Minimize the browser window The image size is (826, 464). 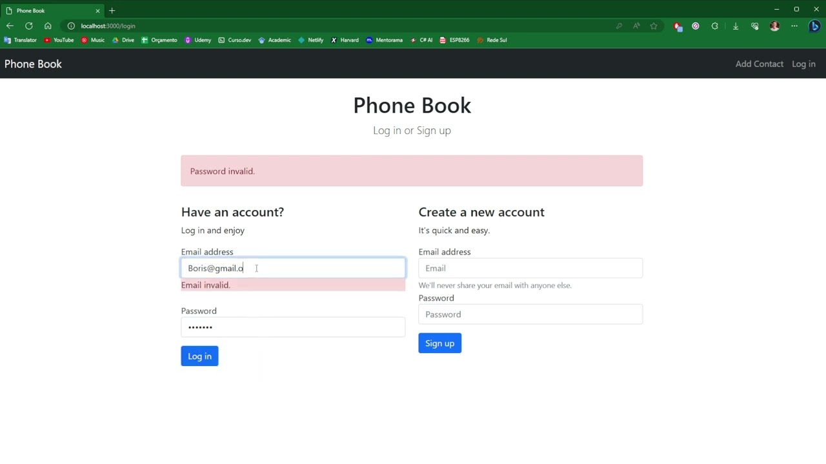776,10
